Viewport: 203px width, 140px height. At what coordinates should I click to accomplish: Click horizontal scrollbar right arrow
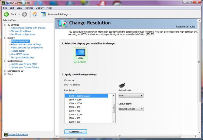(195, 136)
